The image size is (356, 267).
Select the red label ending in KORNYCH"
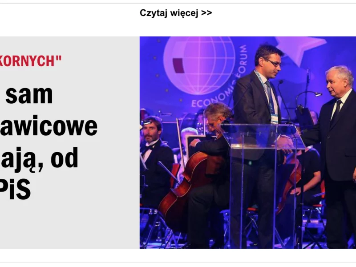pyautogui.click(x=31, y=61)
